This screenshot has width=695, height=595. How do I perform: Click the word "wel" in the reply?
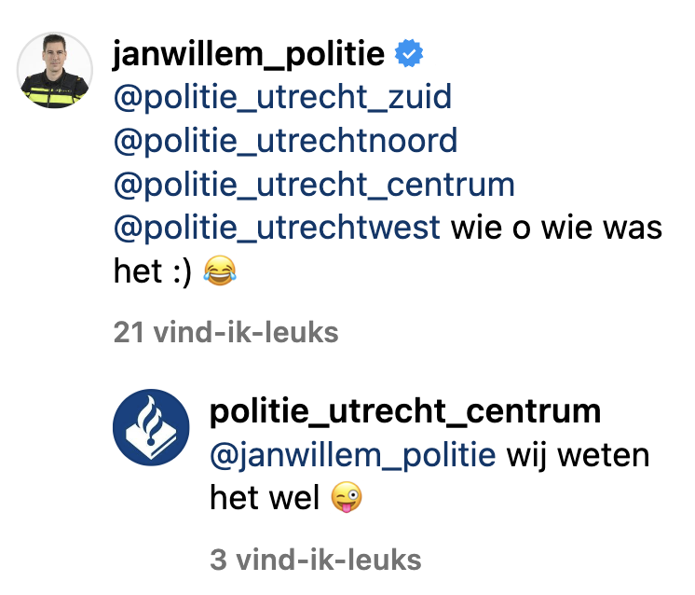[294, 498]
